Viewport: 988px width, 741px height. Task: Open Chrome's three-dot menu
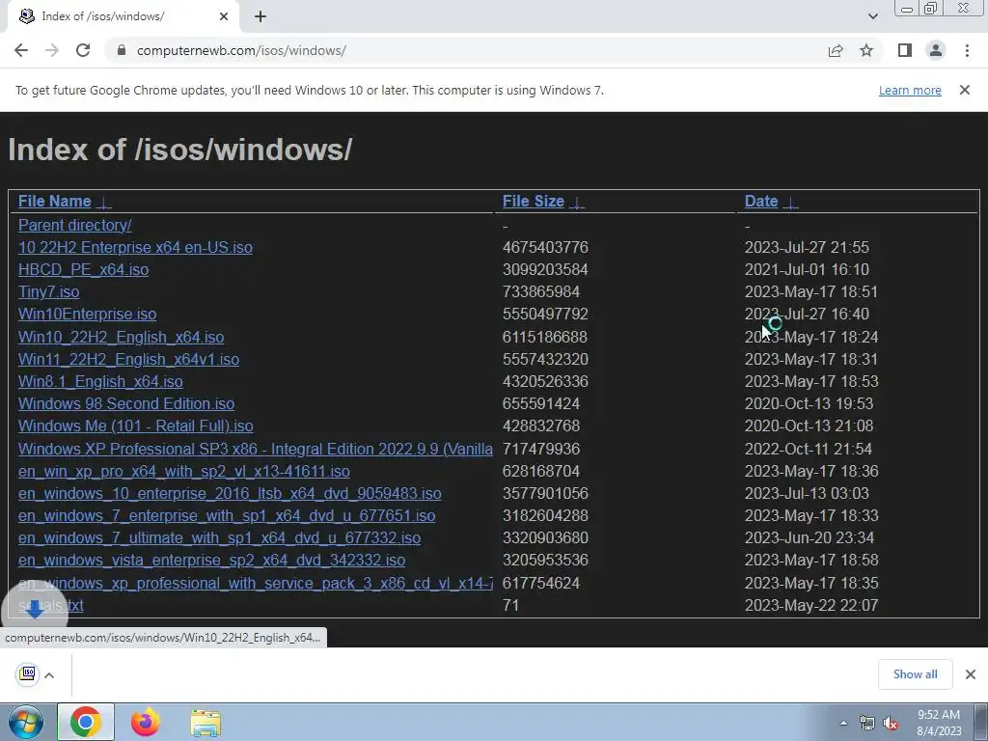(967, 50)
